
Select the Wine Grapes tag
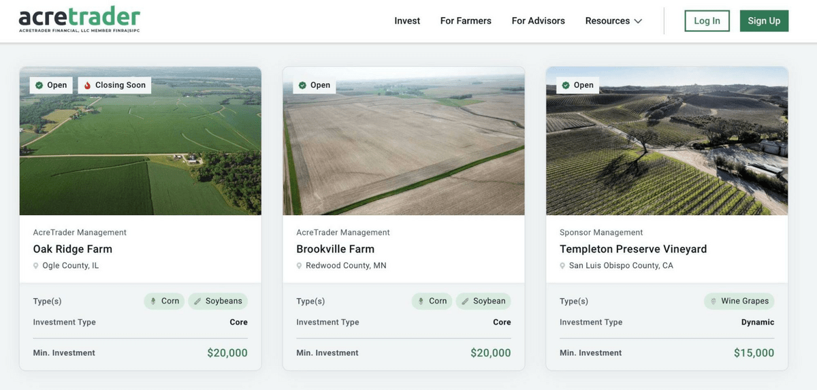click(x=739, y=301)
